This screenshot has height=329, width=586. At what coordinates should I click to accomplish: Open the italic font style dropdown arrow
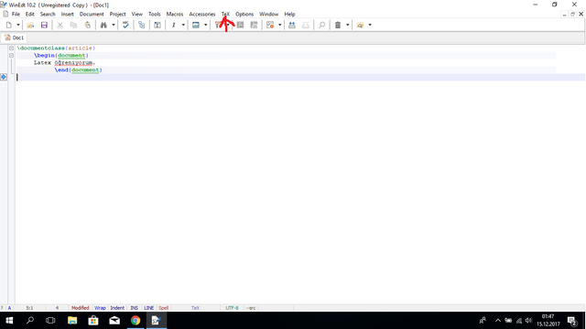click(183, 25)
